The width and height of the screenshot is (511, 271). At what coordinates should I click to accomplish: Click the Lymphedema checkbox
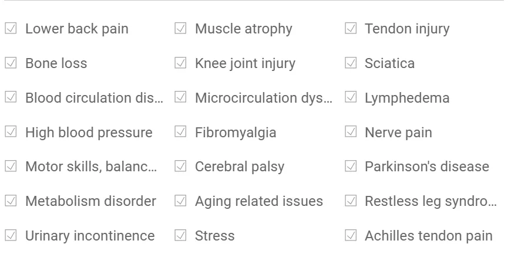tap(351, 97)
